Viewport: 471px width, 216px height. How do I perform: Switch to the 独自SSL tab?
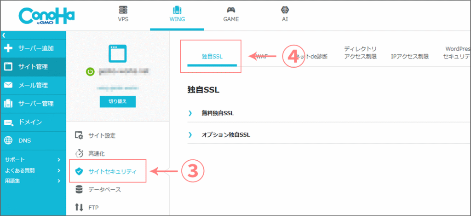click(x=212, y=56)
